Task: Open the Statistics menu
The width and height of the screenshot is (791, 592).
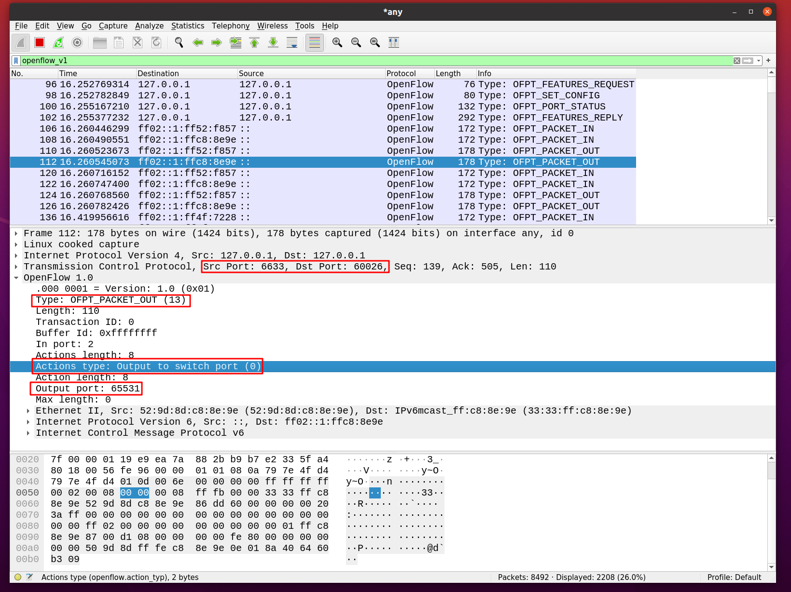Action: (x=187, y=26)
